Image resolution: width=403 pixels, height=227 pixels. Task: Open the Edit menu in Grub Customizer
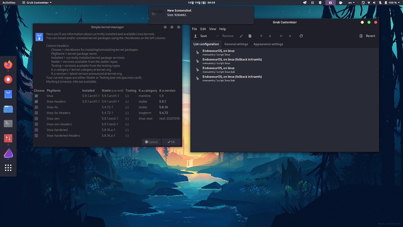click(x=203, y=29)
